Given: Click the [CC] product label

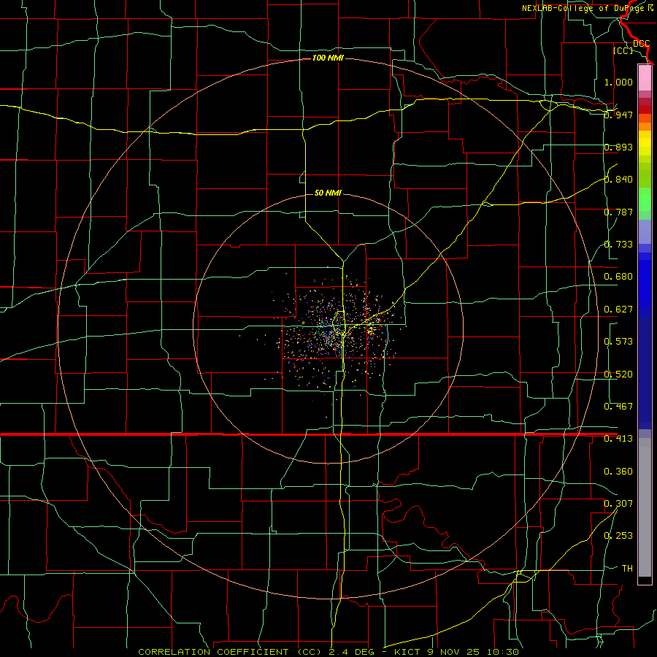Looking at the screenshot, I should [x=623, y=50].
